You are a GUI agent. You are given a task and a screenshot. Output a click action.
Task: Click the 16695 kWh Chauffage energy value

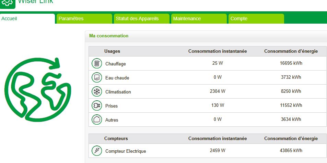click(291, 63)
